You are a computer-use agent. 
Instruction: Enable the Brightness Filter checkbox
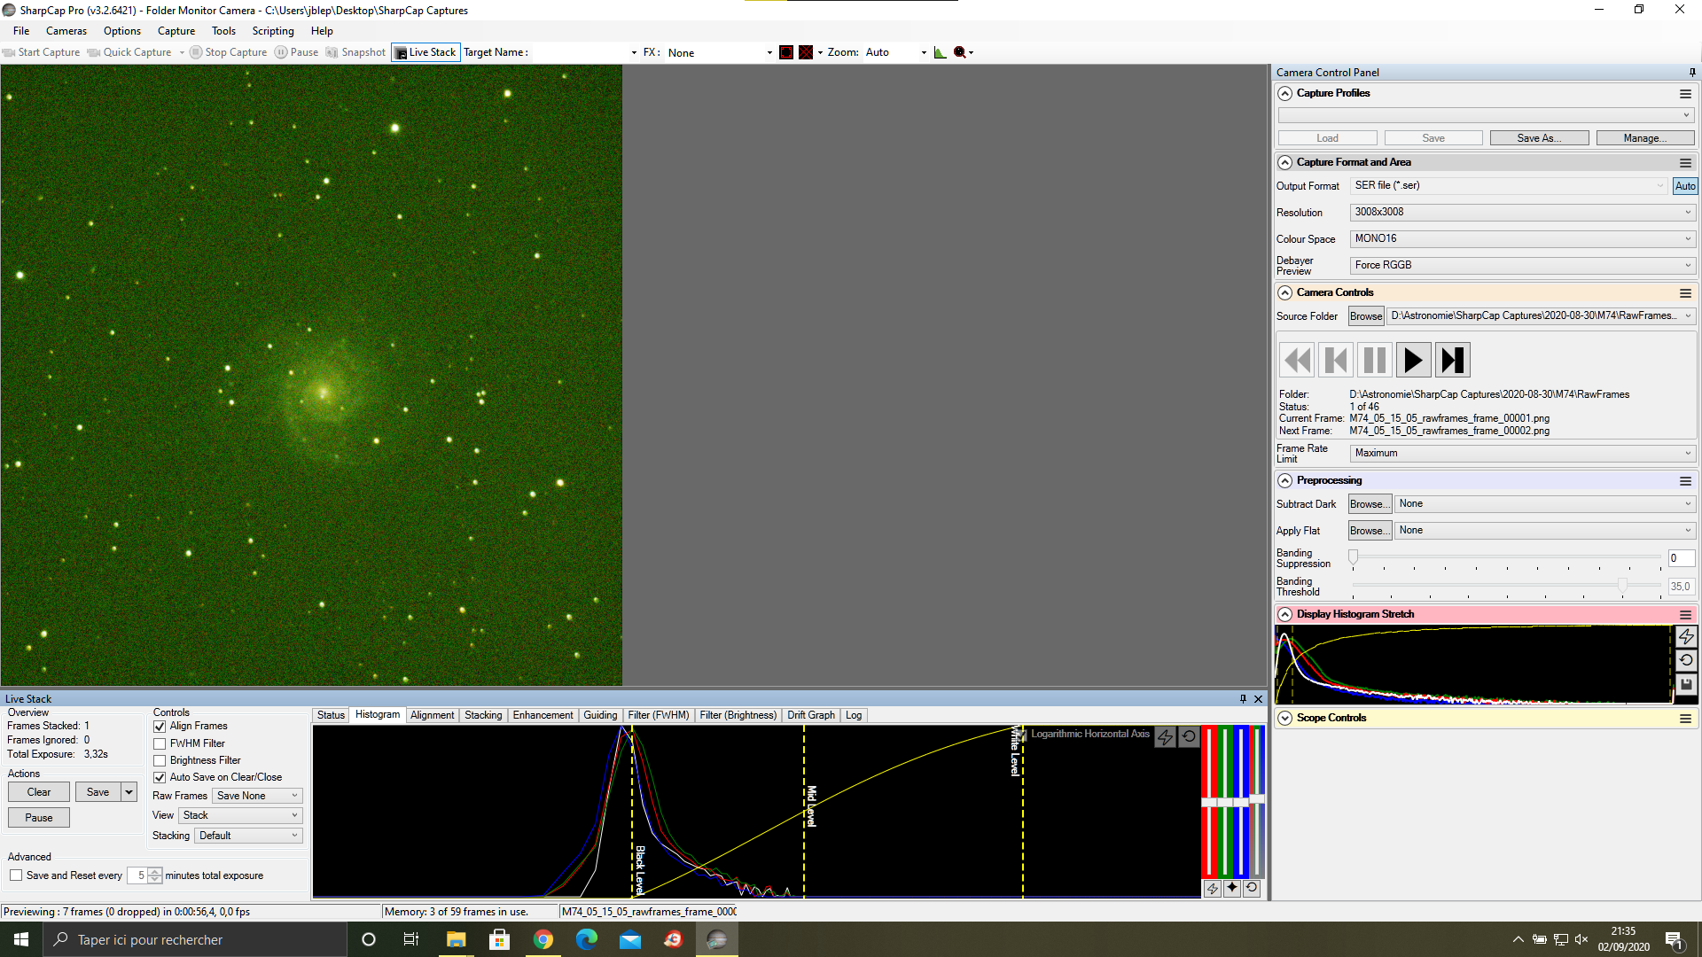[x=160, y=761]
